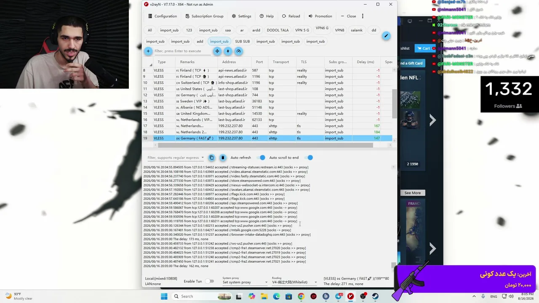Select the Albania ( NO ADS server row
This screenshot has height=303, width=539.
(x=267, y=107)
